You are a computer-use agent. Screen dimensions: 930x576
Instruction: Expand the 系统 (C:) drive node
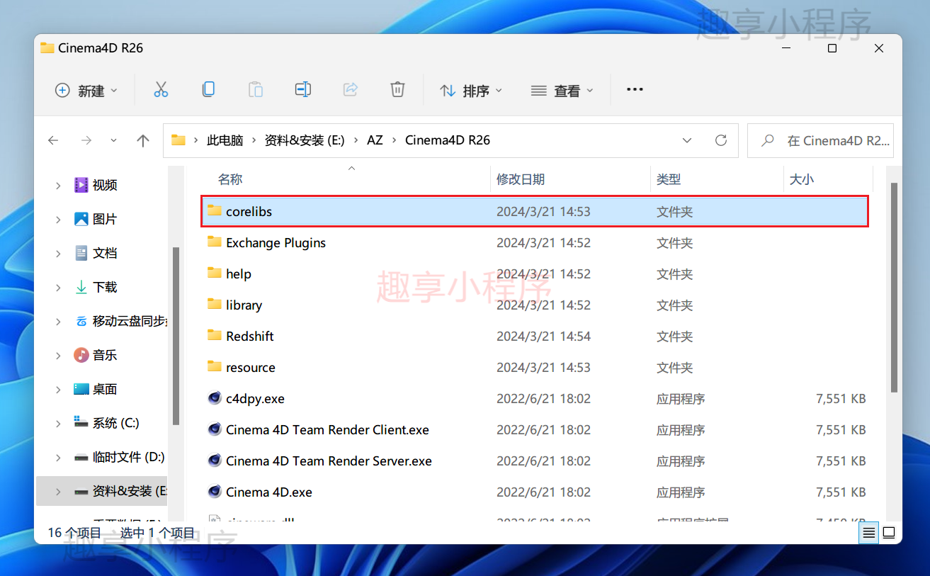[x=58, y=423]
